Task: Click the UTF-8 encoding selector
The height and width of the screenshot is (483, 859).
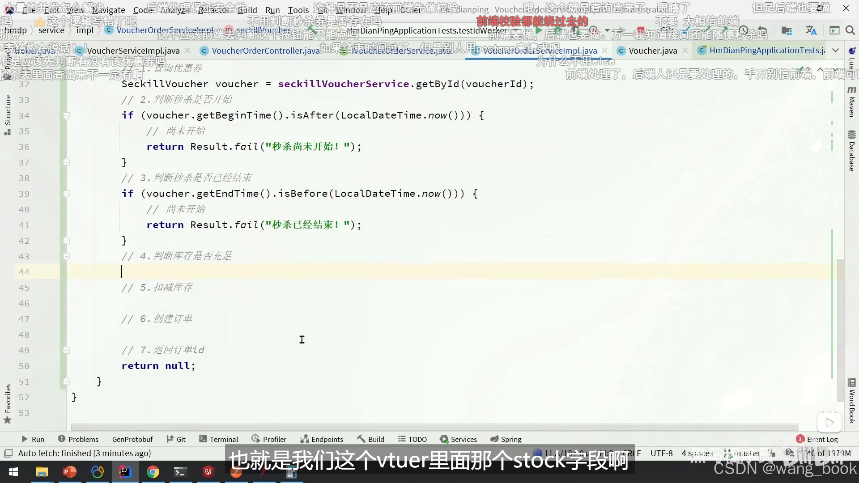Action: 661,453
